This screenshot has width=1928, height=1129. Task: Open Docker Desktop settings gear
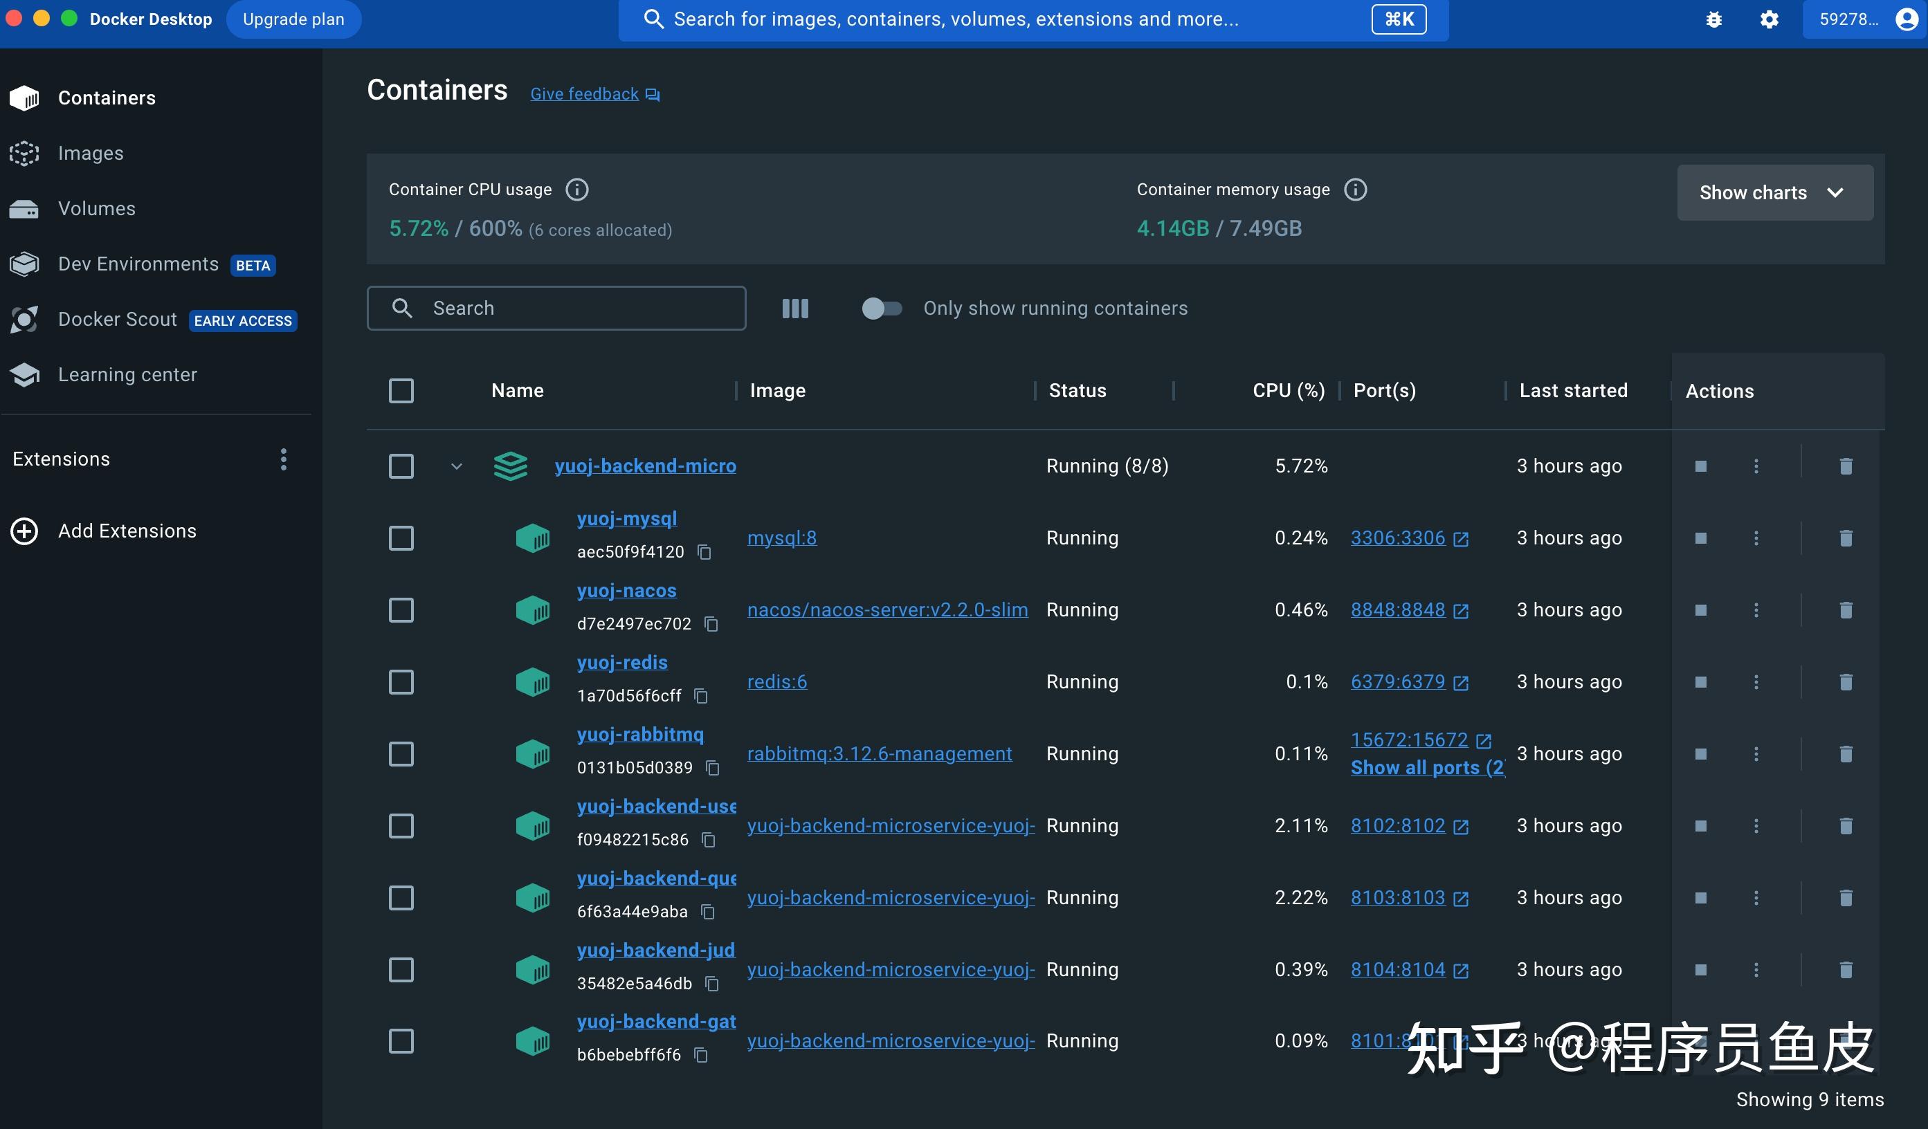(1769, 19)
